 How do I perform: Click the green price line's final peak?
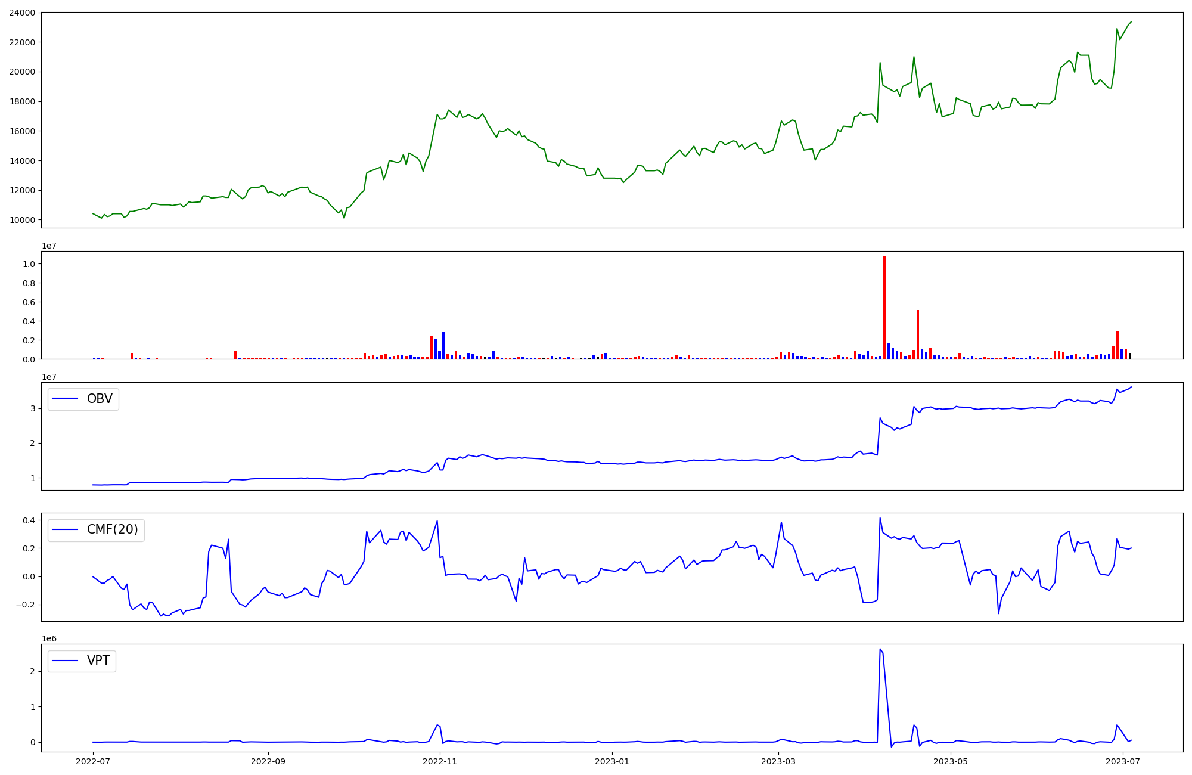(x=1131, y=22)
